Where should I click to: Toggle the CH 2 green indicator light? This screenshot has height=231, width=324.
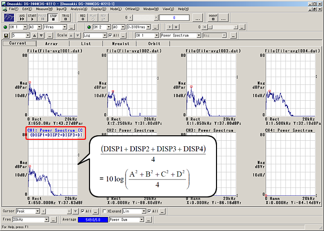tap(89, 27)
